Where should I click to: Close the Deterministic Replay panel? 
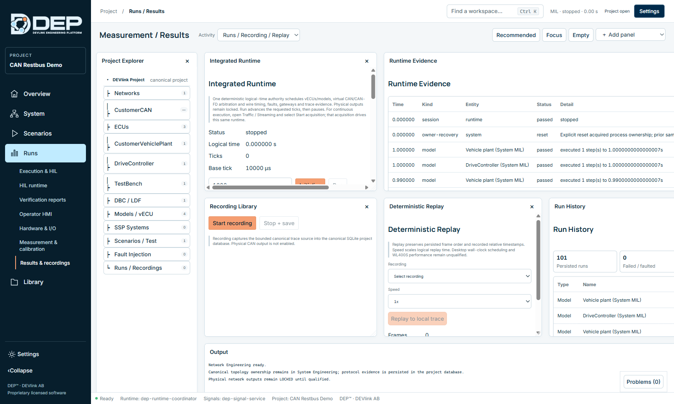[532, 207]
